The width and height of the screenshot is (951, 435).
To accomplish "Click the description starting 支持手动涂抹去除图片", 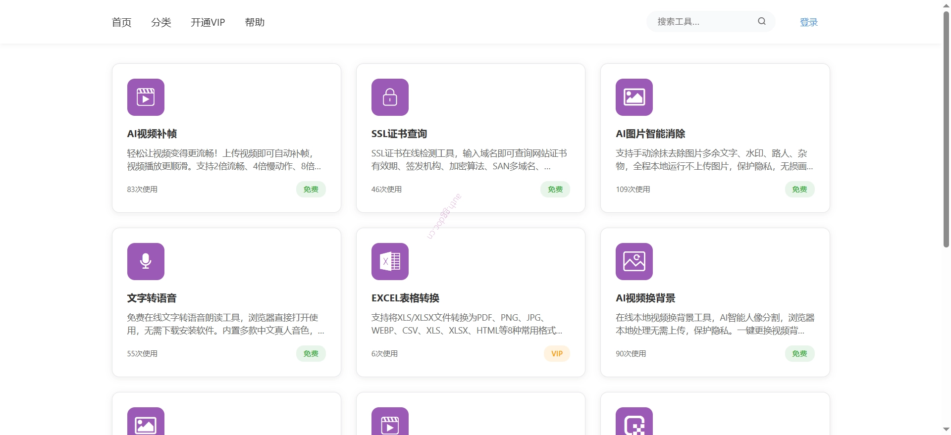I will pyautogui.click(x=714, y=160).
